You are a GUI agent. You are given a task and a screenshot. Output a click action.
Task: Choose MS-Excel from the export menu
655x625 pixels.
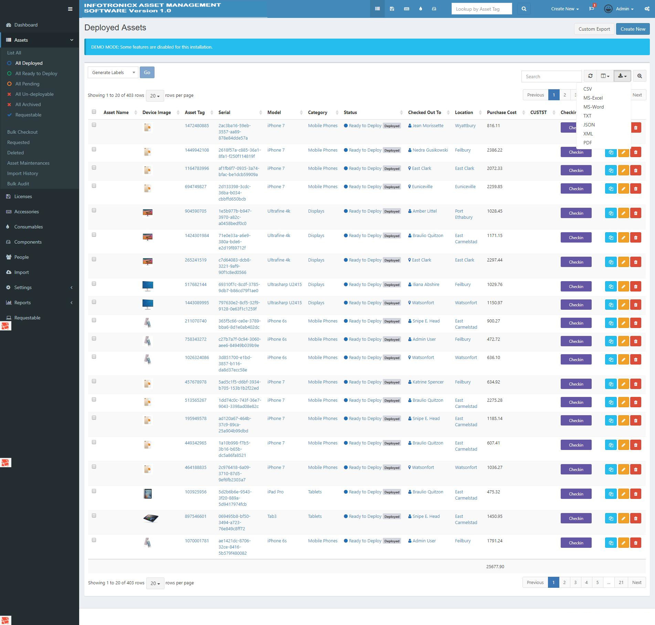[593, 98]
